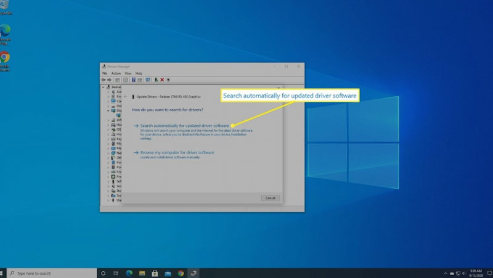Screen dimensions: 493x278
Task: Go back using the dialog's back arrow
Action: pyautogui.click(x=125, y=96)
